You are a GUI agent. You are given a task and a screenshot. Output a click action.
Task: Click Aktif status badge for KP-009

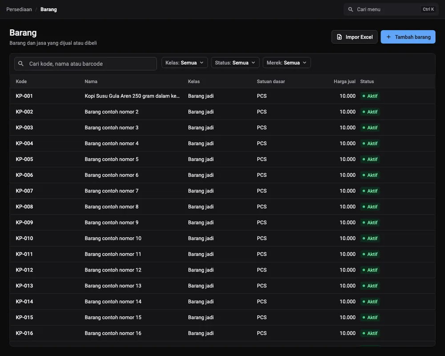(x=370, y=223)
